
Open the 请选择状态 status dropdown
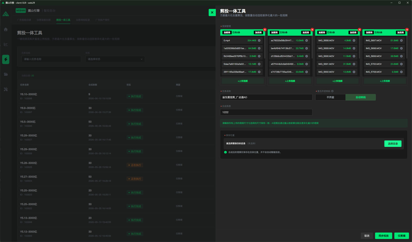115,59
